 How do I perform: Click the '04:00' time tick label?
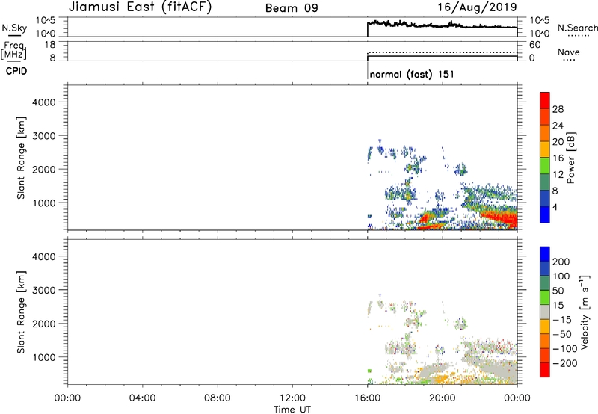[x=142, y=398]
